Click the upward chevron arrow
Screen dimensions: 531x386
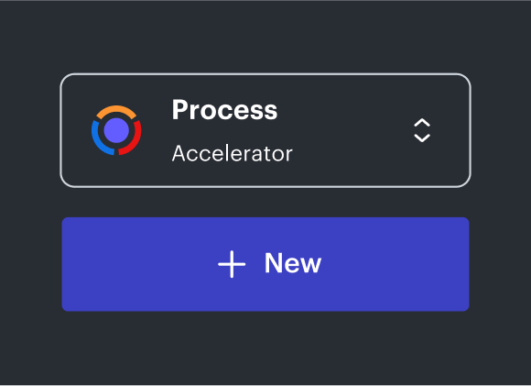pos(422,123)
